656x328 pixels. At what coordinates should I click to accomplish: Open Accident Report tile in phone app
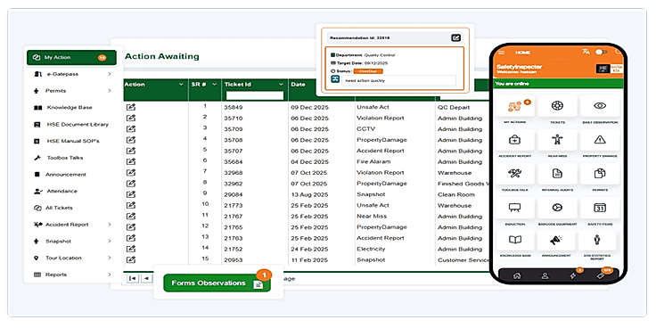pyautogui.click(x=515, y=140)
